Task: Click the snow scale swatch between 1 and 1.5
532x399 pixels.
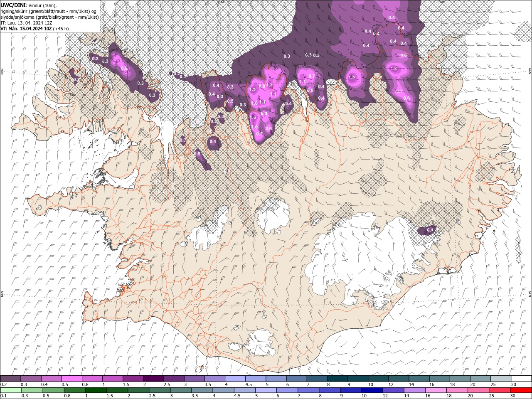Action: pos(113,379)
